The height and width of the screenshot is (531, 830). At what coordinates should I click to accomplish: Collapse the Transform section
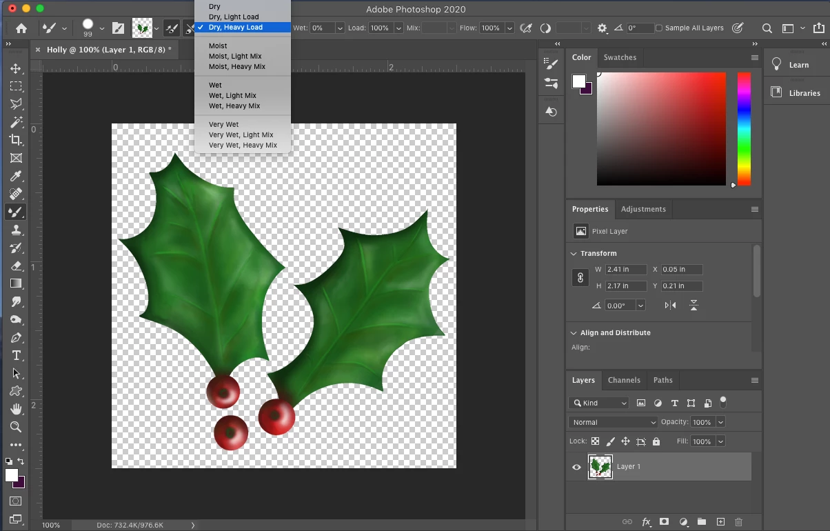[x=574, y=254]
